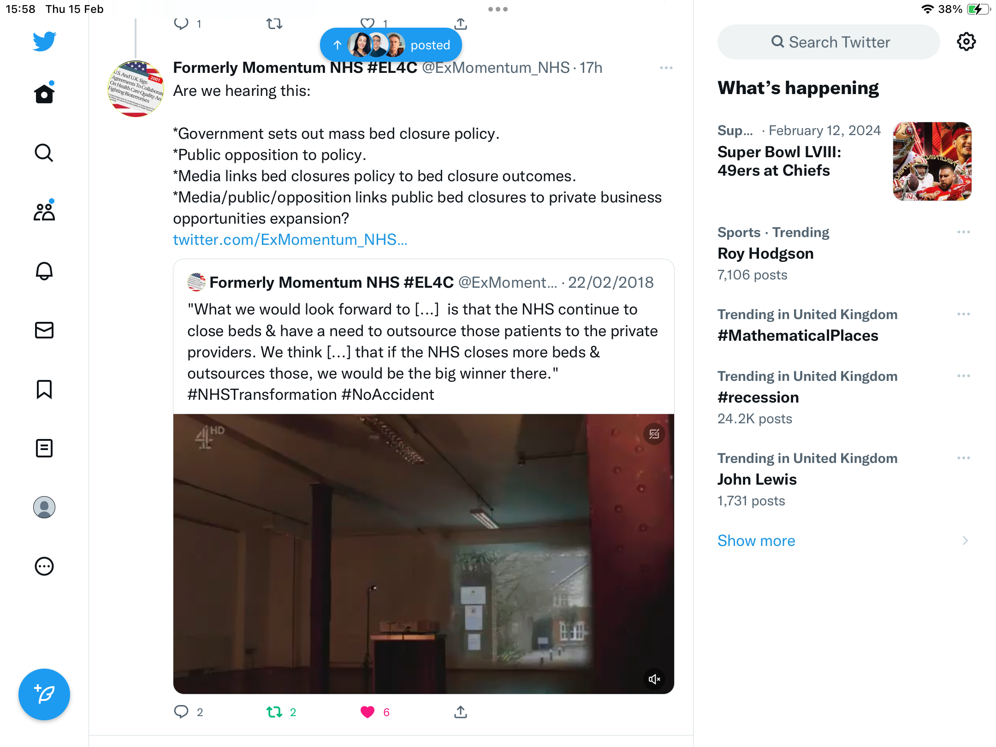Unmute the video with the speaker icon
This screenshot has height=747, width=996.
[x=654, y=679]
